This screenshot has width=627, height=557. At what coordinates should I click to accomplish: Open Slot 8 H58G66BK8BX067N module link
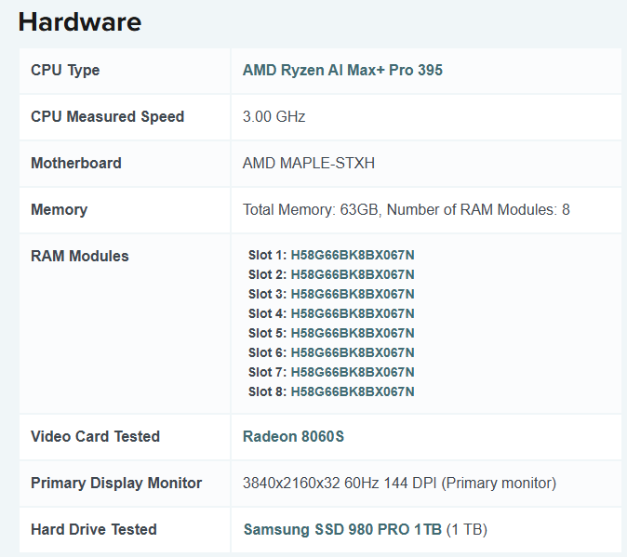tap(353, 392)
